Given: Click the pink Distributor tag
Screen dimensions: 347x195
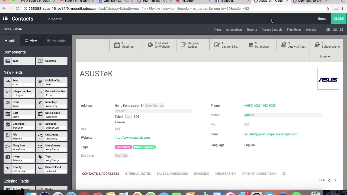Looking at the screenshot, I should click(123, 147).
